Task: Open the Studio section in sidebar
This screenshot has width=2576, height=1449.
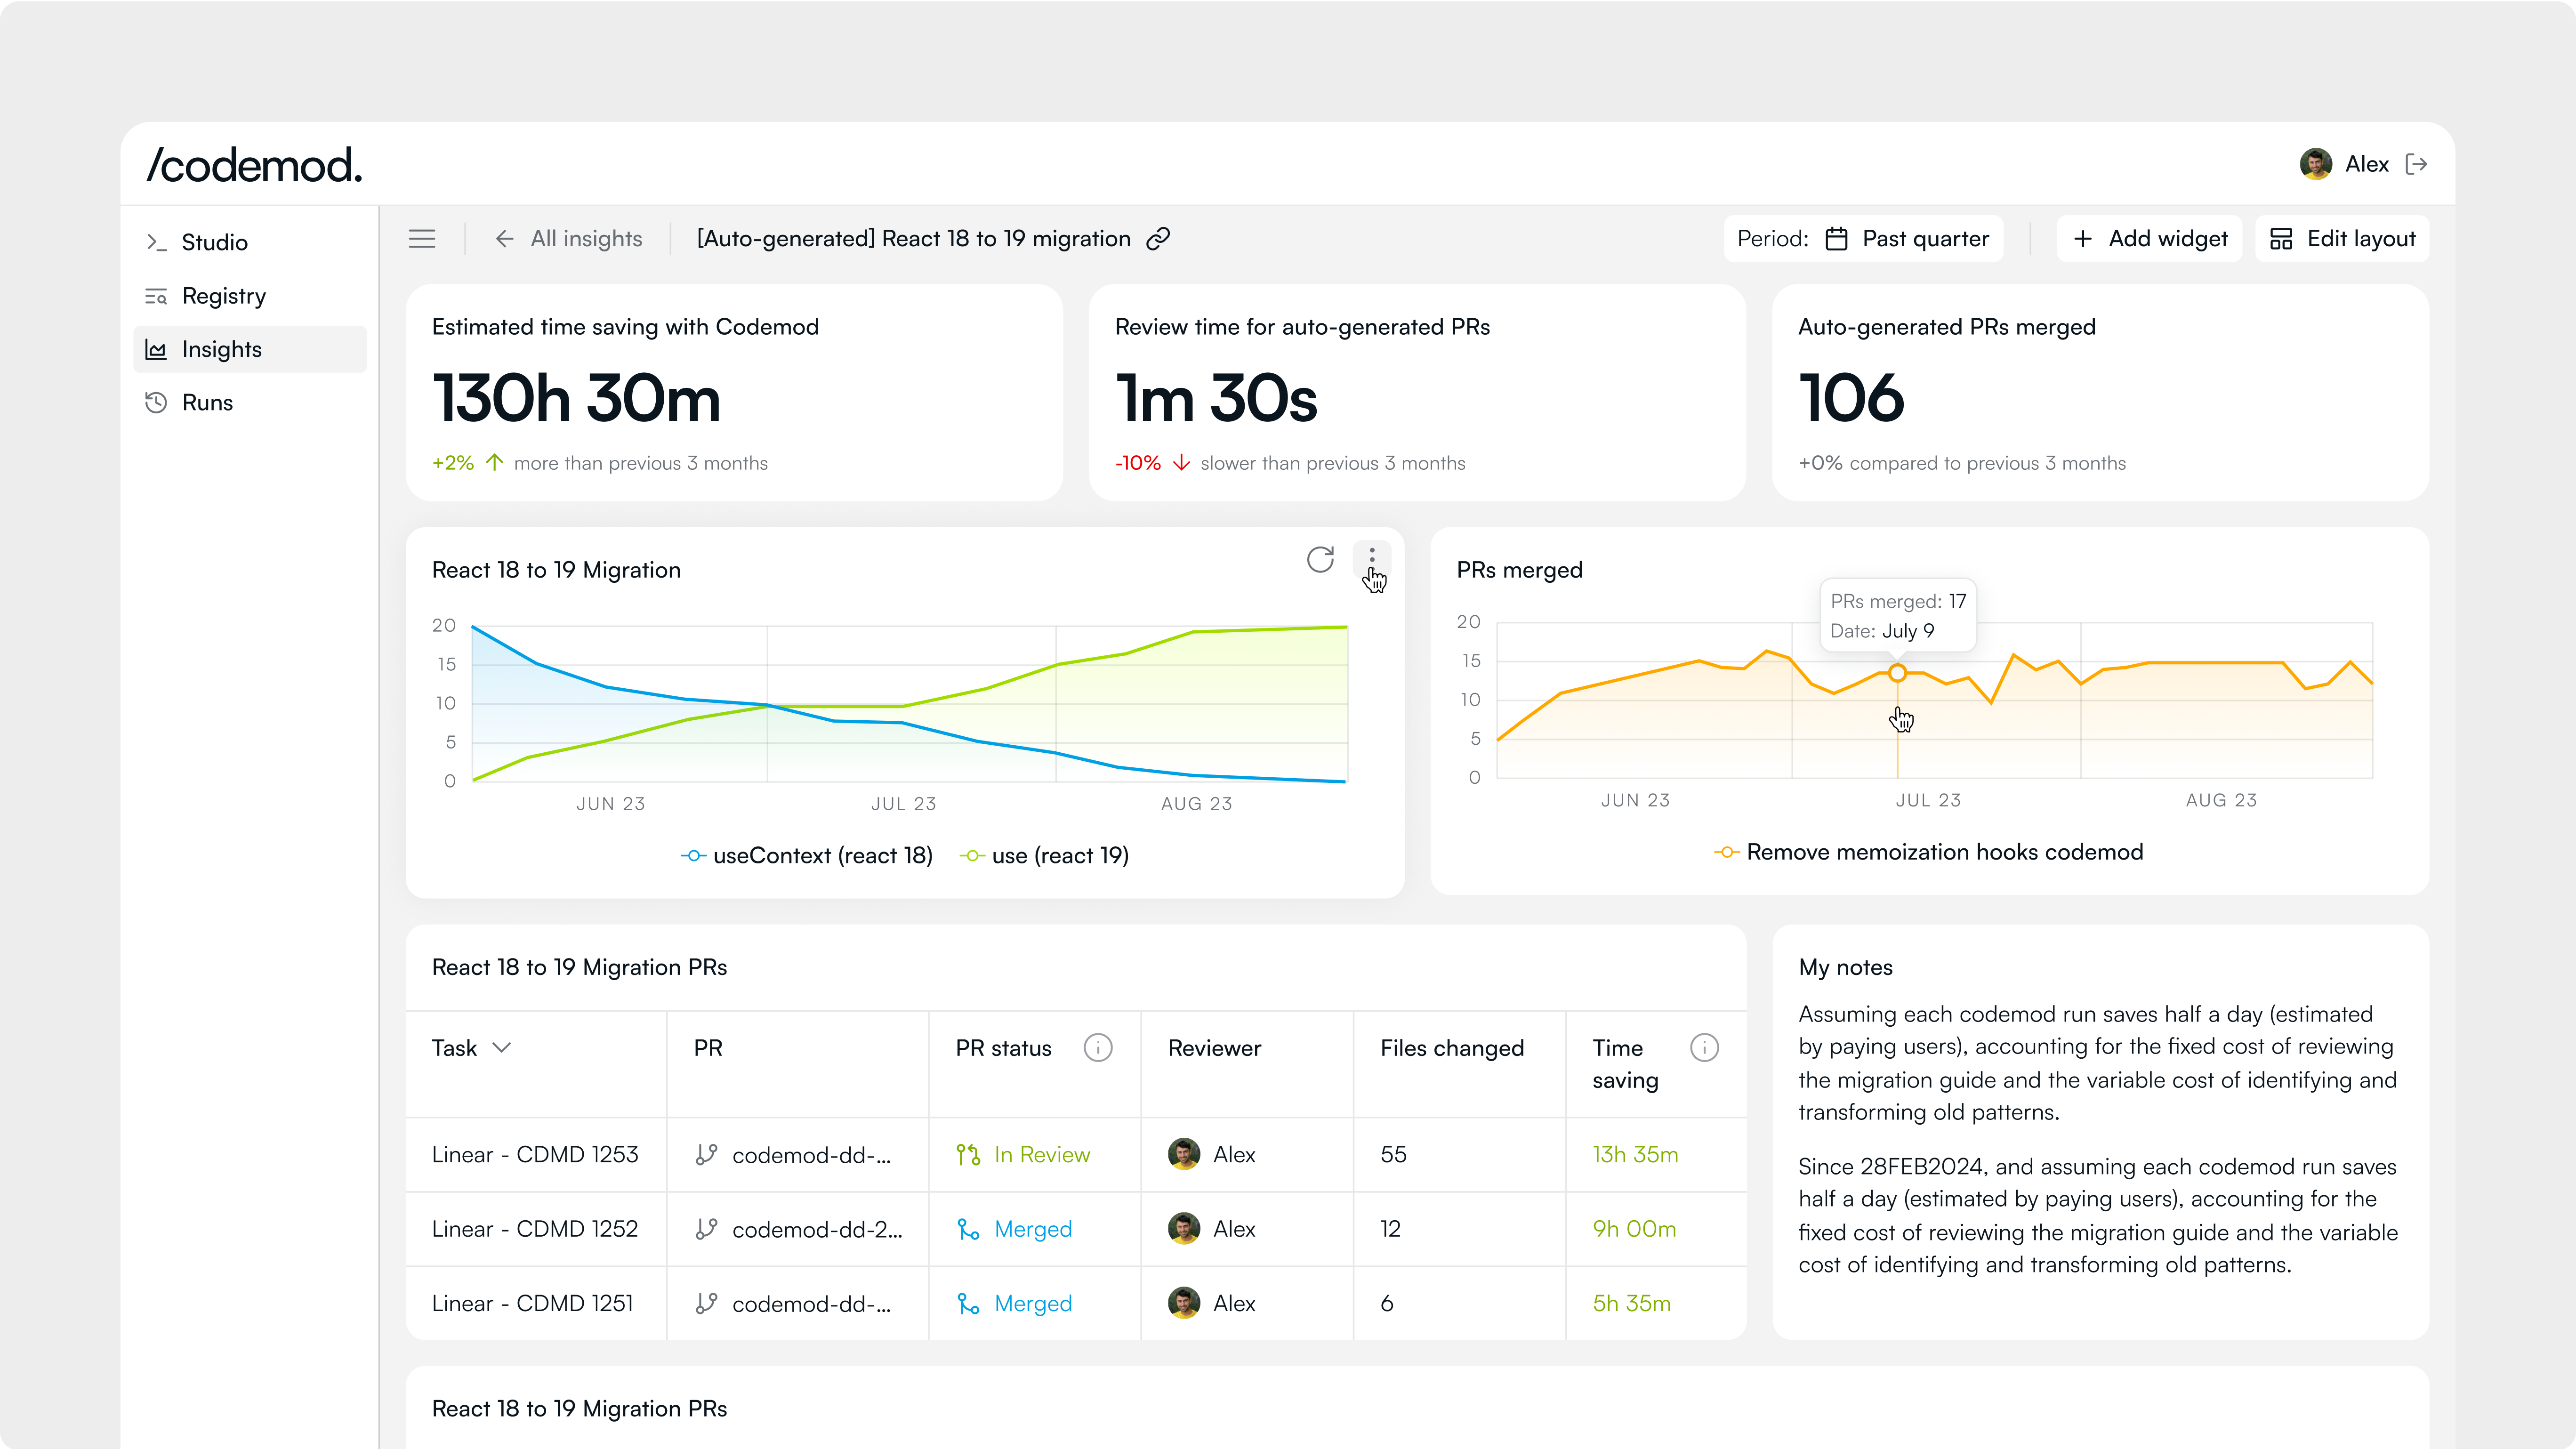Action: pos(214,242)
